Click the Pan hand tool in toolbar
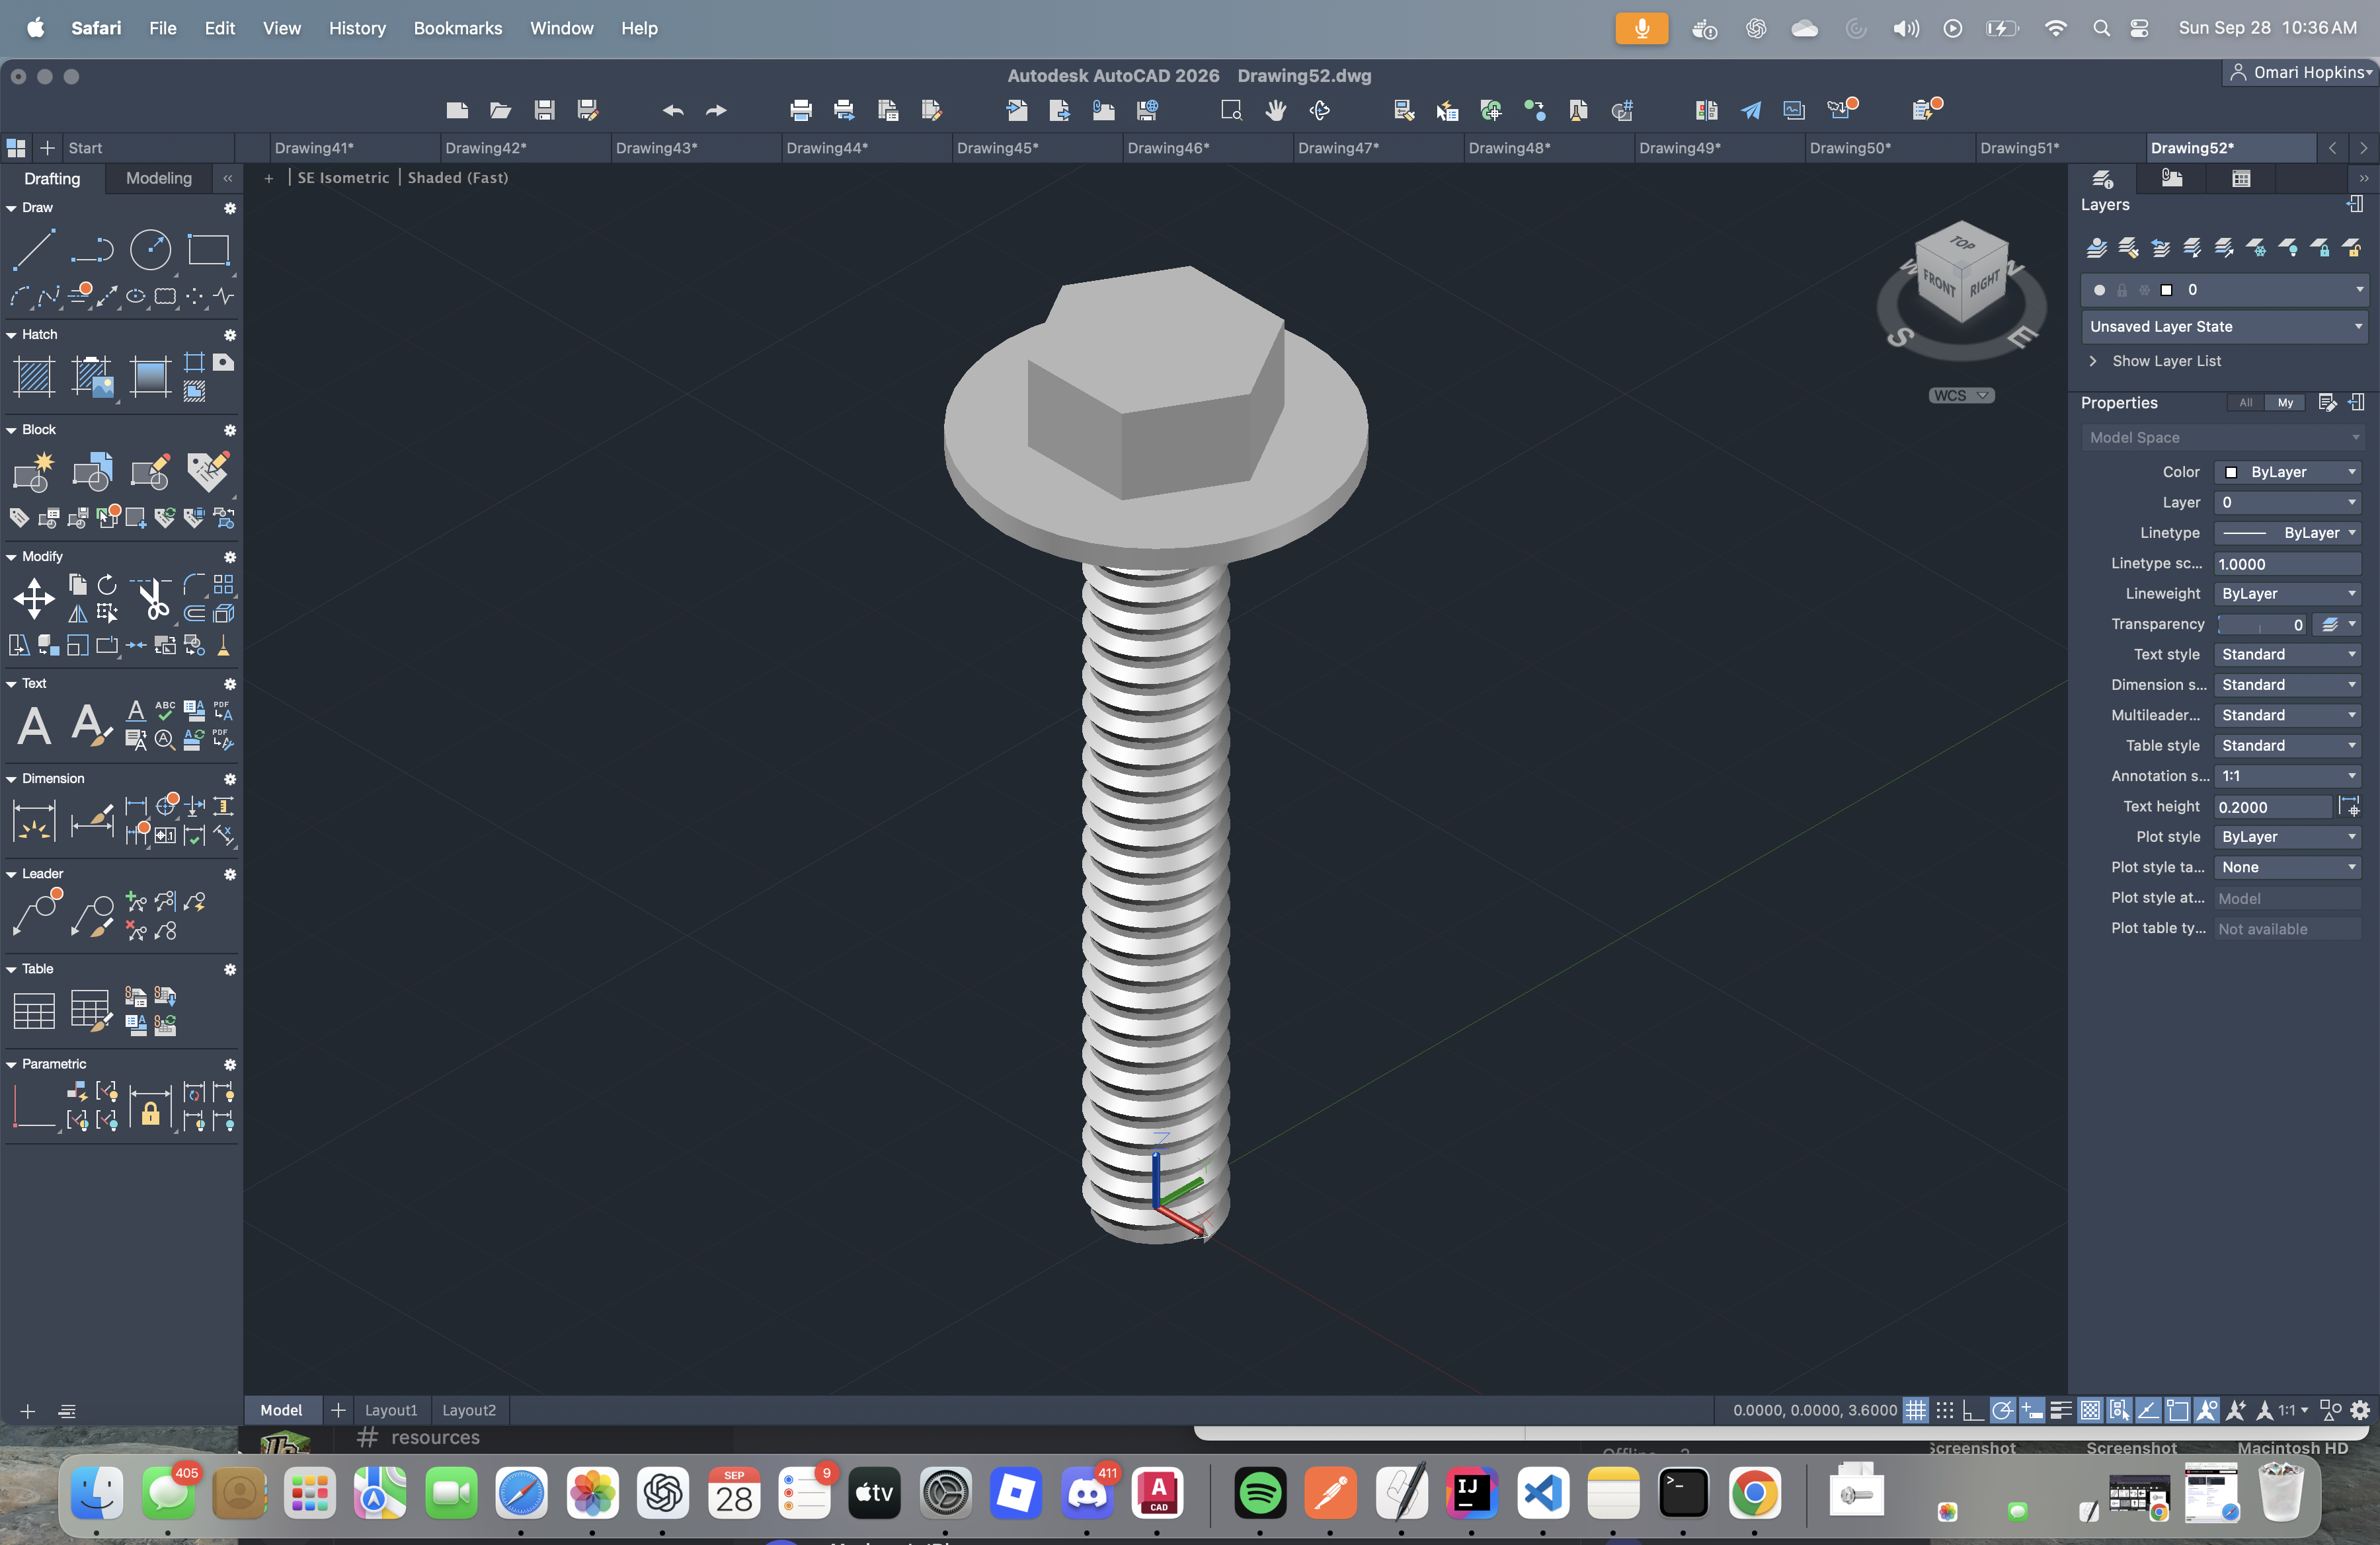The width and height of the screenshot is (2380, 1545). coord(1275,110)
